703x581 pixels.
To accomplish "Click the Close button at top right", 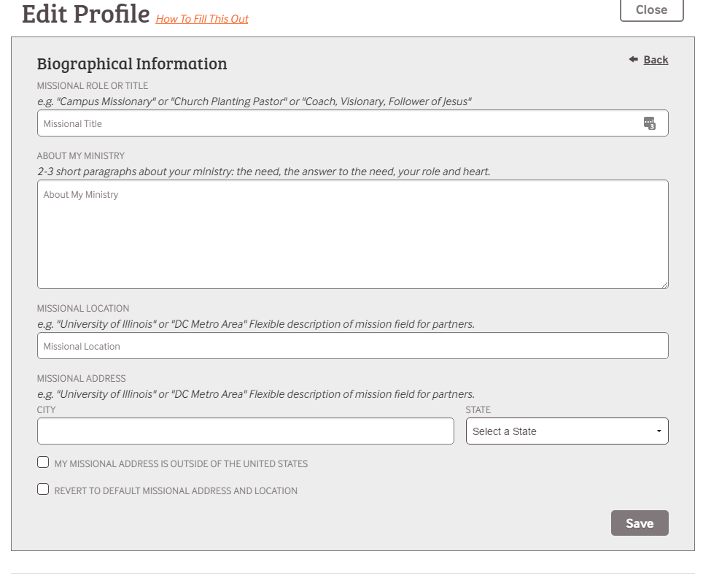I will point(651,9).
